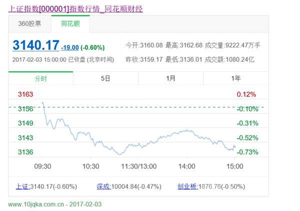Open the 上证 index link below chart
Image resolution: width=300 pixels, height=211 pixels.
click(x=22, y=187)
